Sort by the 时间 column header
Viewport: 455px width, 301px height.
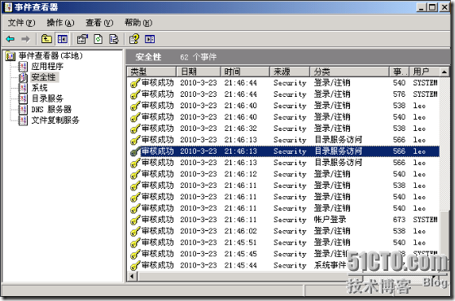click(245, 72)
